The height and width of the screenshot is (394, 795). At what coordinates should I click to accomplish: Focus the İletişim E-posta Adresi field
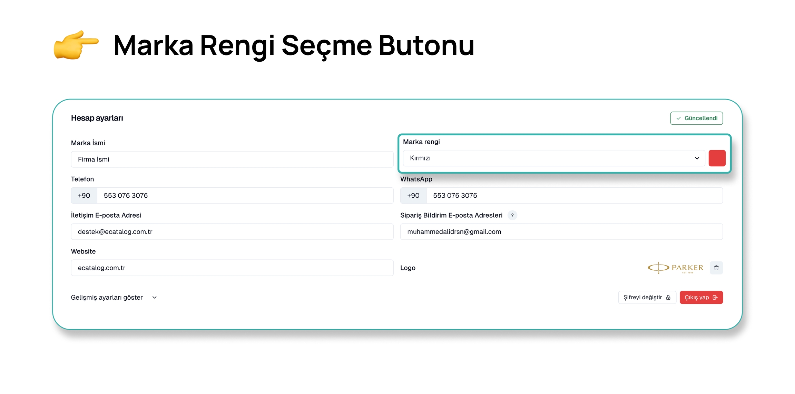click(x=232, y=232)
